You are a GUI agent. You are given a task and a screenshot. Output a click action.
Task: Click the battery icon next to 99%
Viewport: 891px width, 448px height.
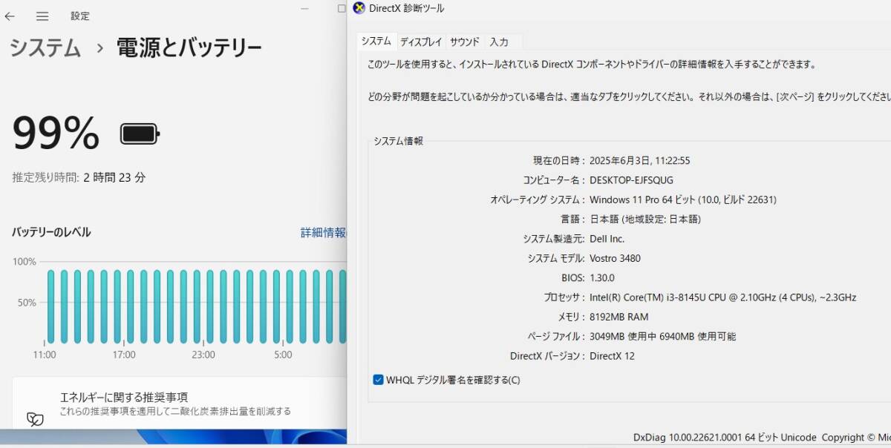138,133
